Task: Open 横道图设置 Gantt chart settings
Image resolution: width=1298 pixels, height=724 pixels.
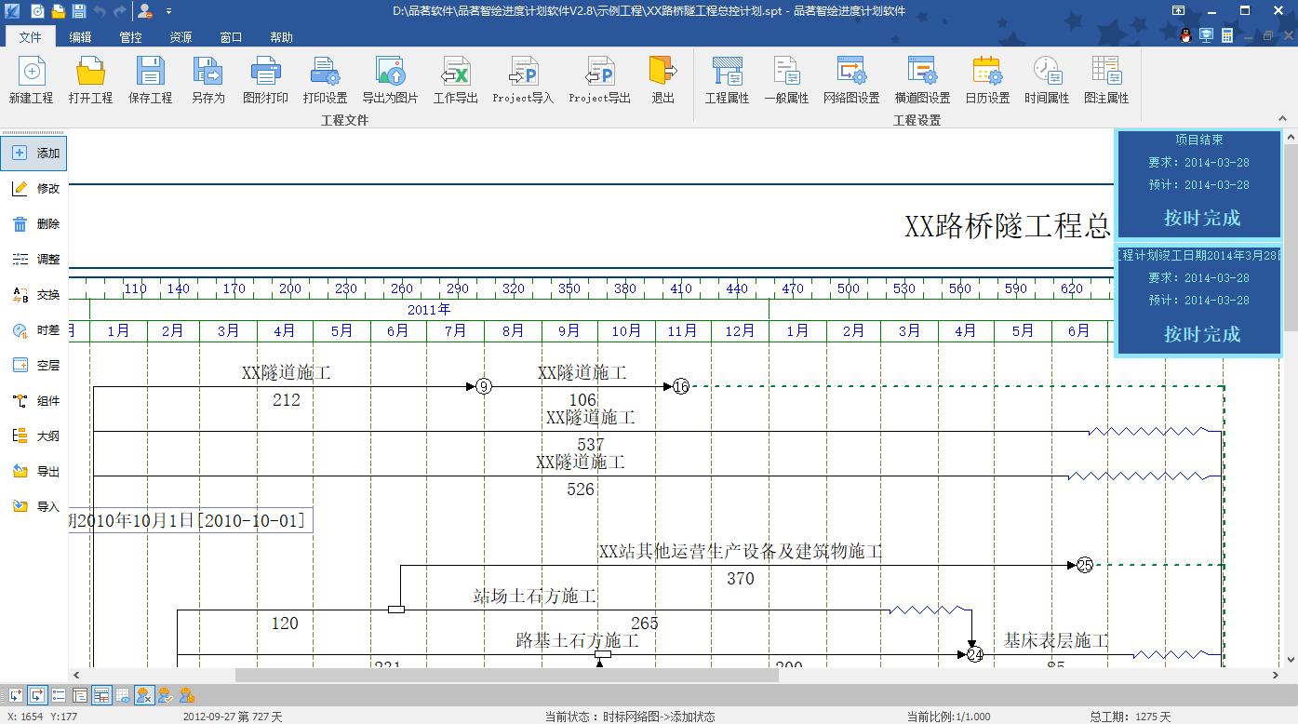Action: click(922, 80)
